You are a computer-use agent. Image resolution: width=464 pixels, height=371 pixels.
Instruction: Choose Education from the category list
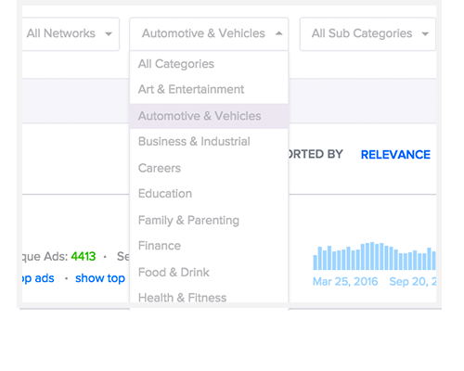click(209, 194)
